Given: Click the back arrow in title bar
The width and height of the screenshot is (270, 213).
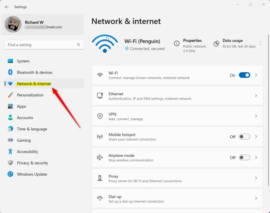Looking at the screenshot, I should (7, 7).
